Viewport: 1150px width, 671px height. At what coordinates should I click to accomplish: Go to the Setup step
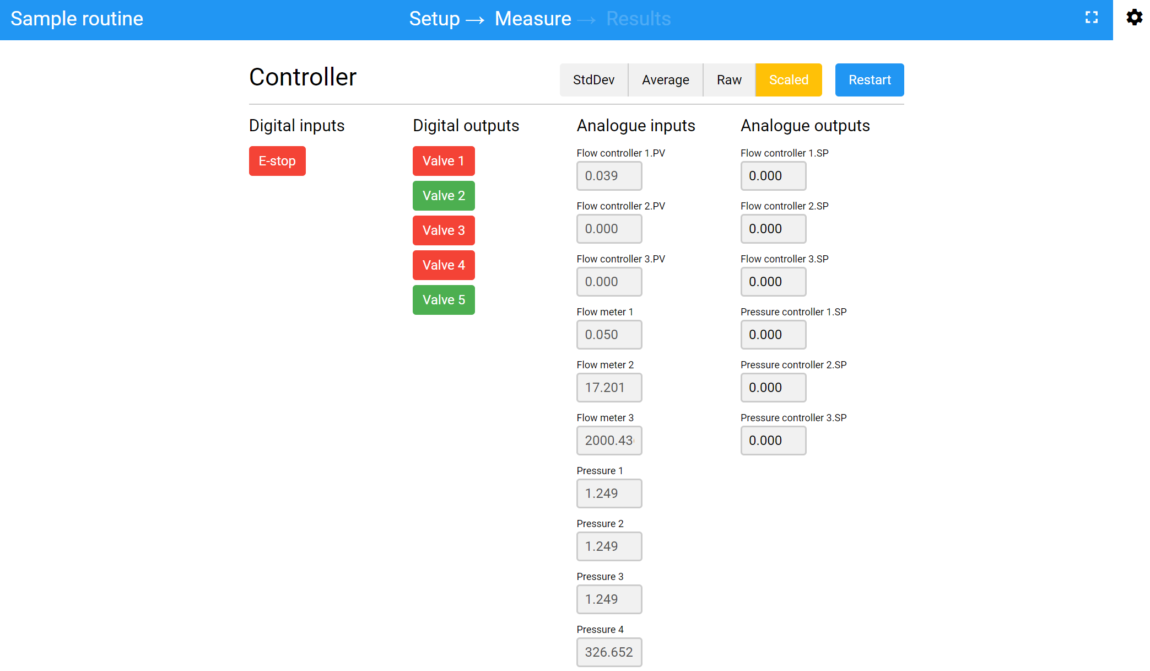pos(434,19)
